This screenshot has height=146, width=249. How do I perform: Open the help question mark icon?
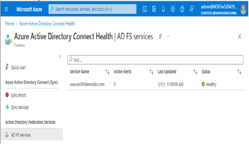pyautogui.click(x=182, y=9)
